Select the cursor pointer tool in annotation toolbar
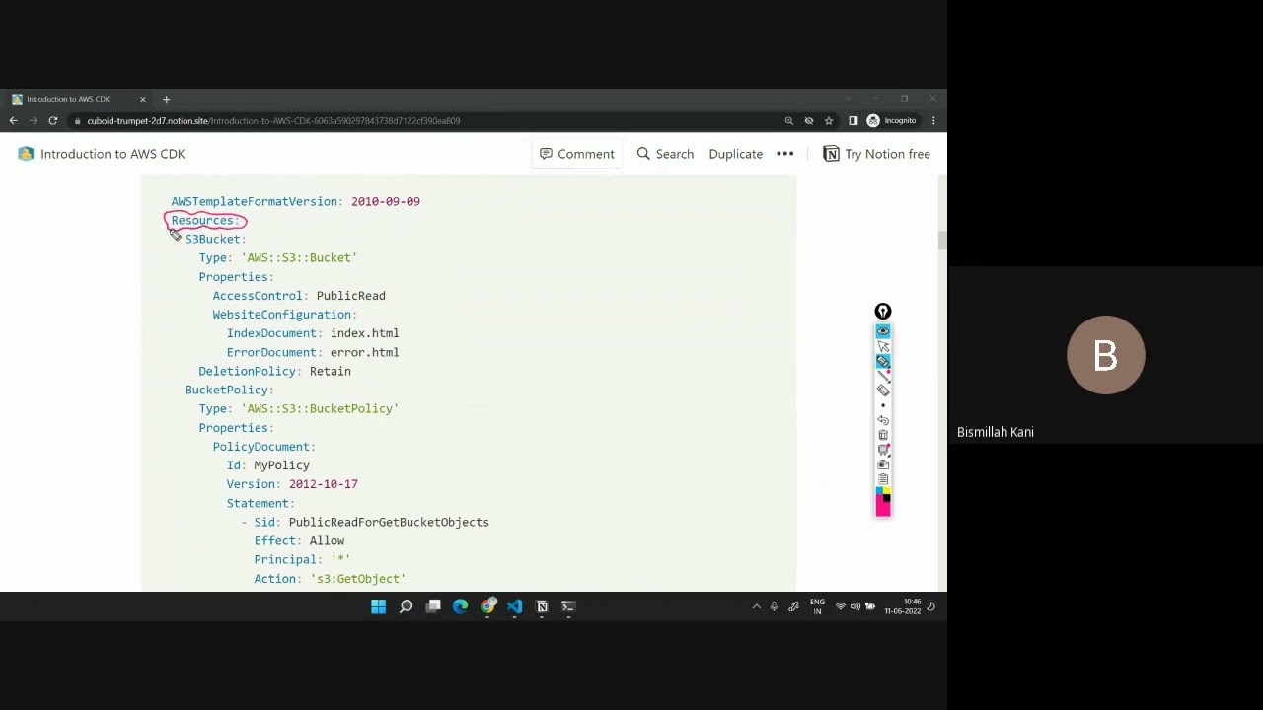 [x=883, y=346]
